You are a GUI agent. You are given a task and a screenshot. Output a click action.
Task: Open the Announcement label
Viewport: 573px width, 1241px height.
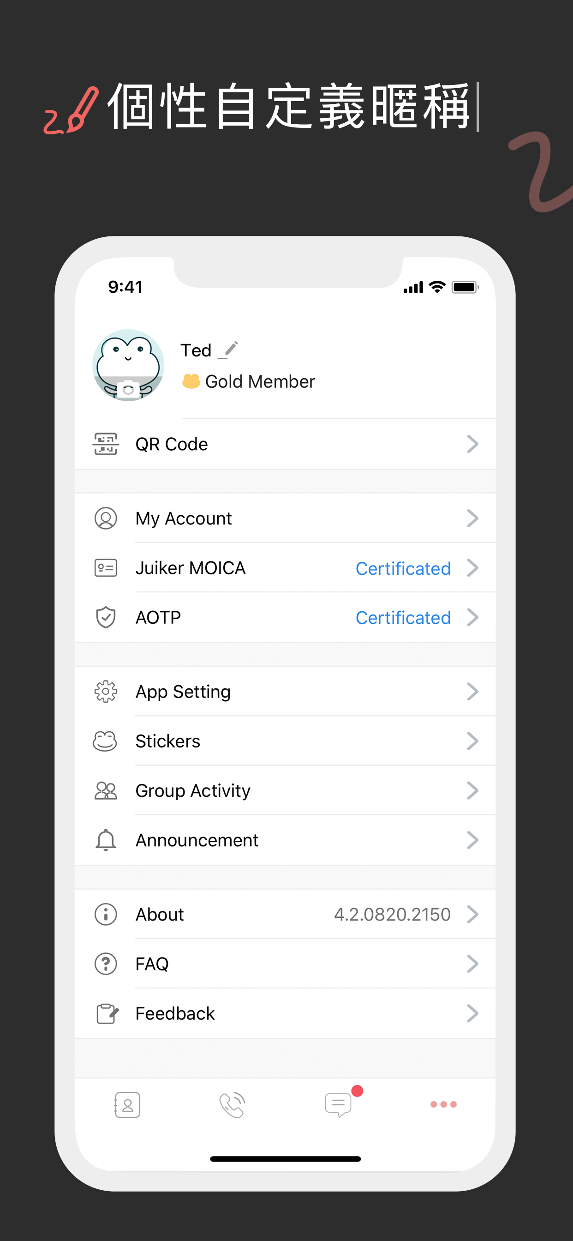pos(197,840)
